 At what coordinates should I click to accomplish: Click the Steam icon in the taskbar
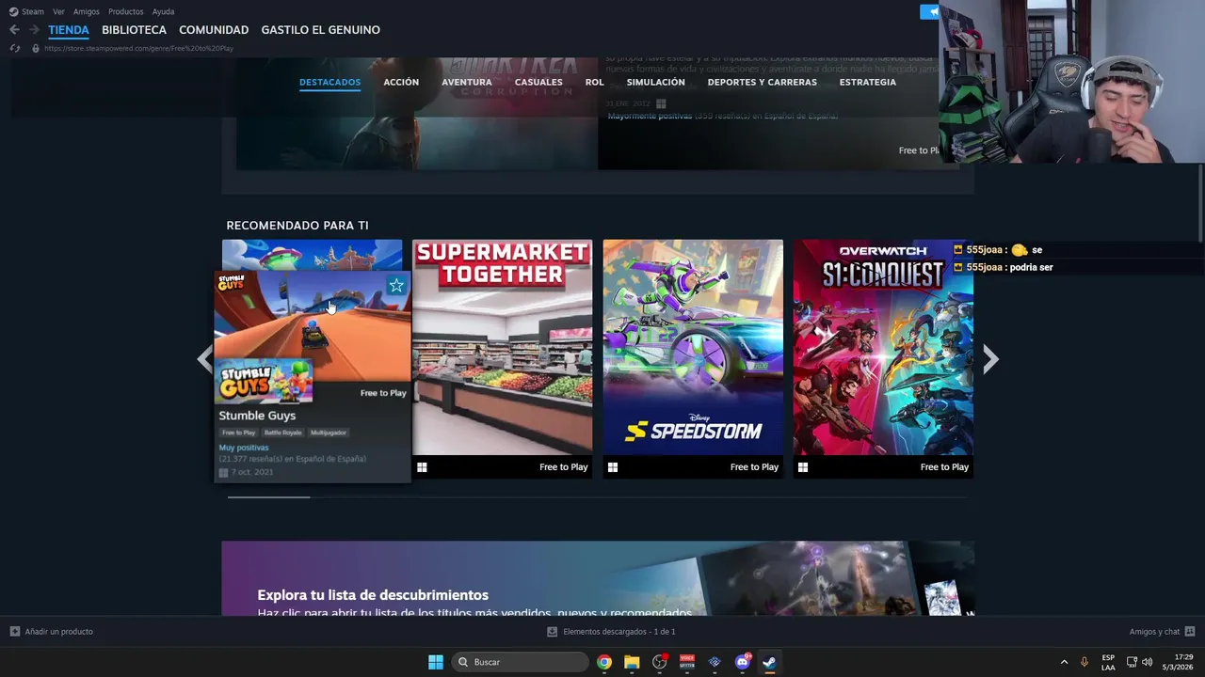pyautogui.click(x=769, y=662)
